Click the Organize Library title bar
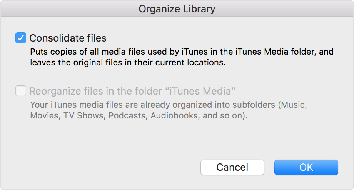The height and width of the screenshot is (190, 354). point(177,8)
